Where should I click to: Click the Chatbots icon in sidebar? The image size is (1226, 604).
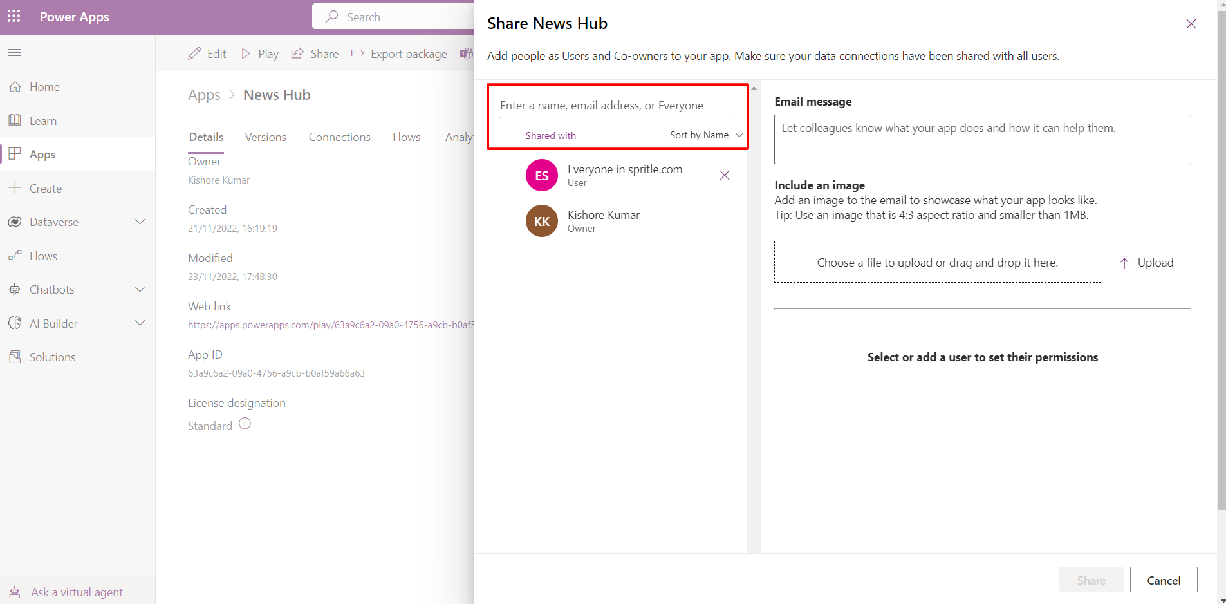coord(15,289)
